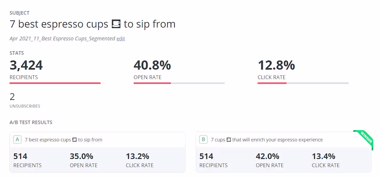Click the Recipients progress bar

(x=55, y=83)
